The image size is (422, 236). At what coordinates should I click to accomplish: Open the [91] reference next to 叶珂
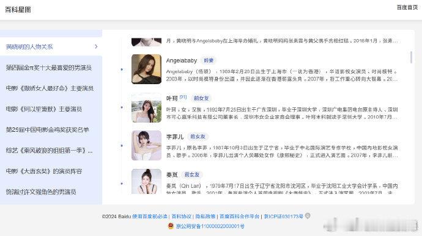point(183,97)
